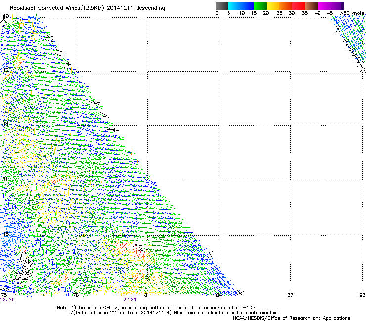
Task: Click the orange 25-30 knots color segment
Action: [286, 6]
